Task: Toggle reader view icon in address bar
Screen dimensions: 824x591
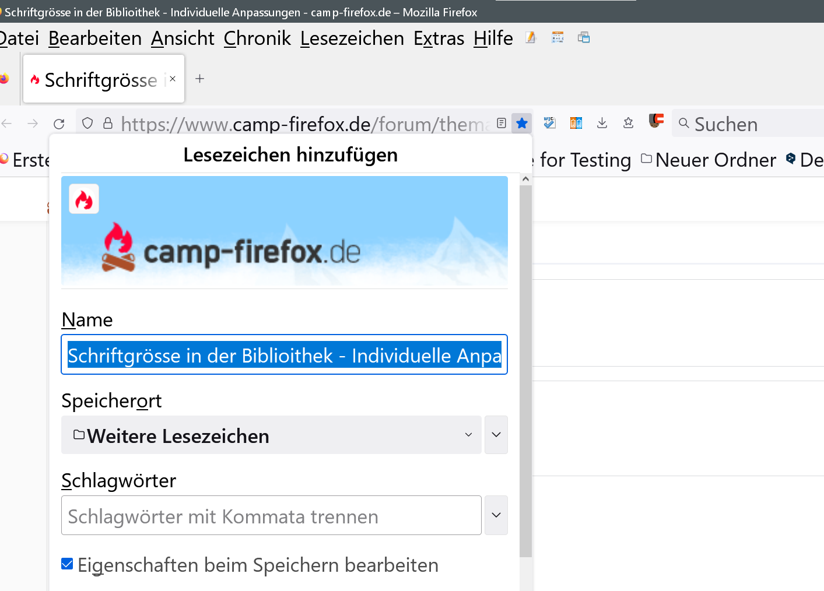Action: [x=501, y=123]
